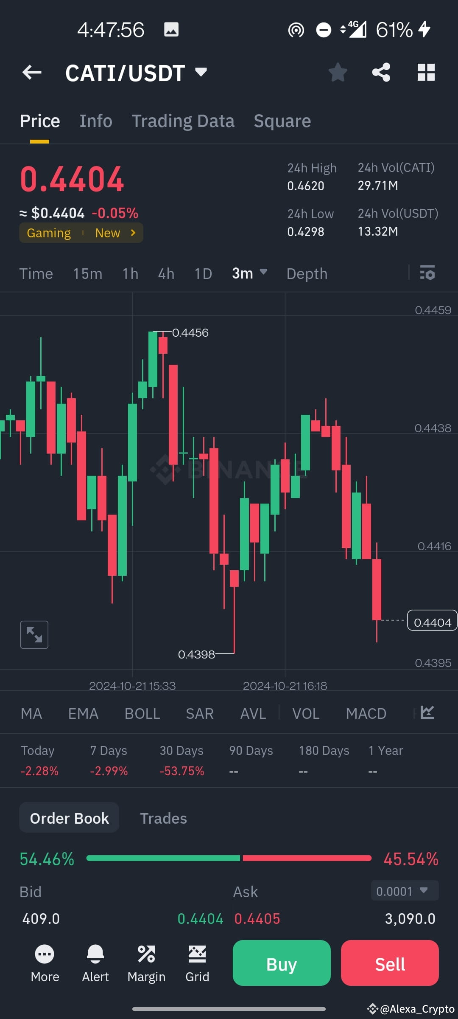Expand the 3m timeframe dropdown
Image resolution: width=458 pixels, height=1019 pixels.
249,273
